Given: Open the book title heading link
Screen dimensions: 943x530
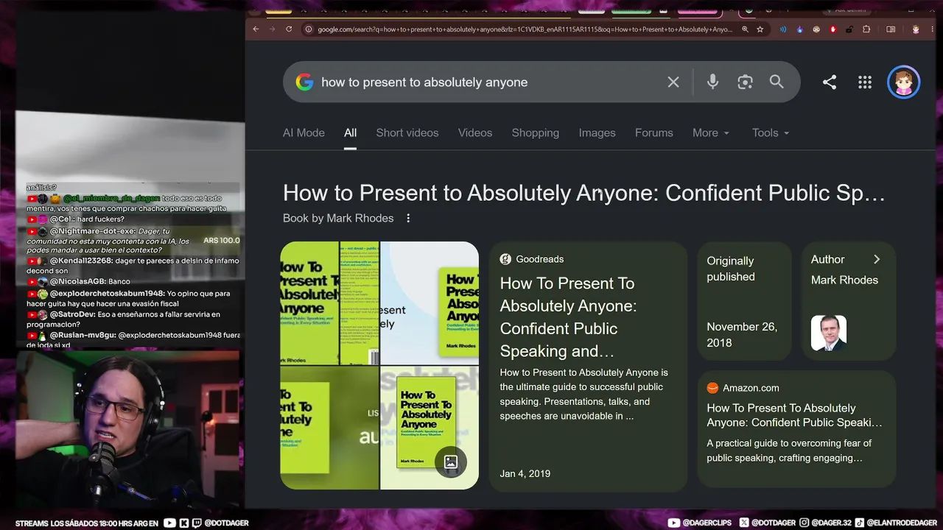Looking at the screenshot, I should pos(584,193).
